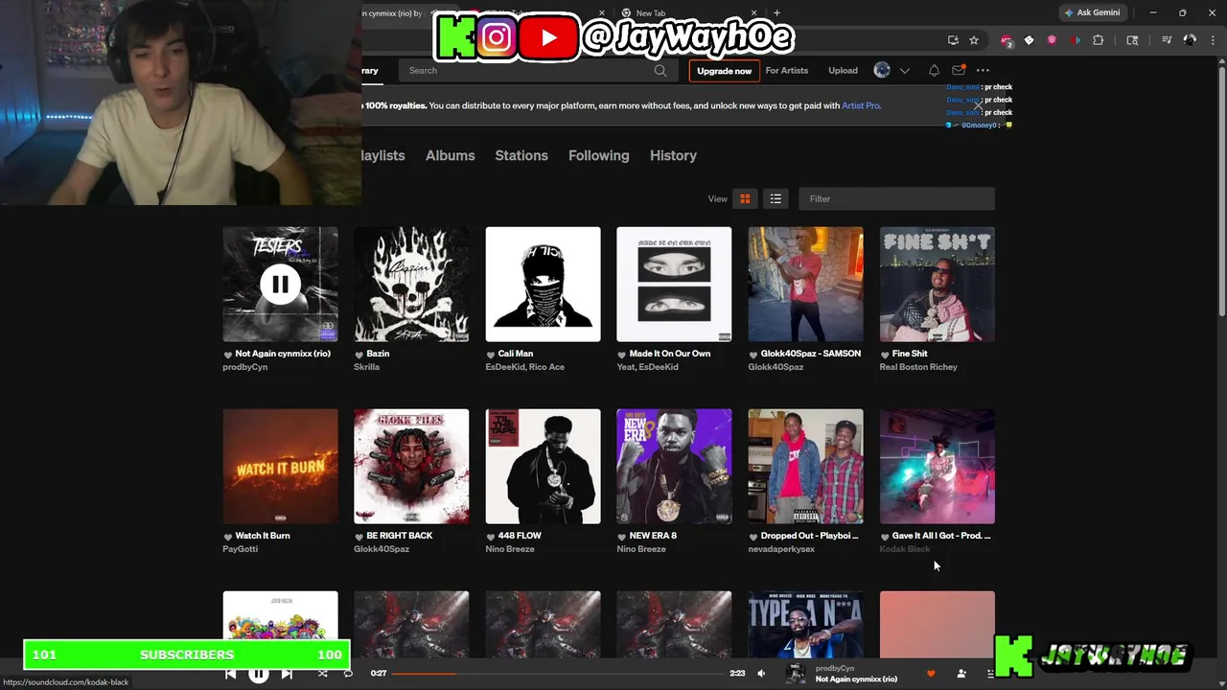Dismiss the royalties banner with its X
The image size is (1227, 690).
978,106
